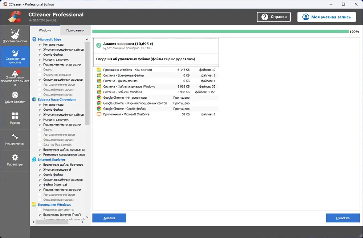
Task: Select Система - Веб-кэш Windows row text
Action: point(123,92)
